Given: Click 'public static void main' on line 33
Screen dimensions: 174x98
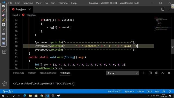Looking at the screenshot, I should pos(46,57).
